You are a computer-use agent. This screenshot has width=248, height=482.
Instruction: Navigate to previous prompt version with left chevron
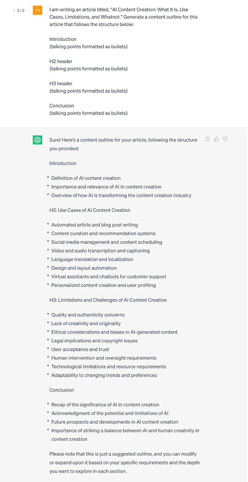(x=14, y=10)
